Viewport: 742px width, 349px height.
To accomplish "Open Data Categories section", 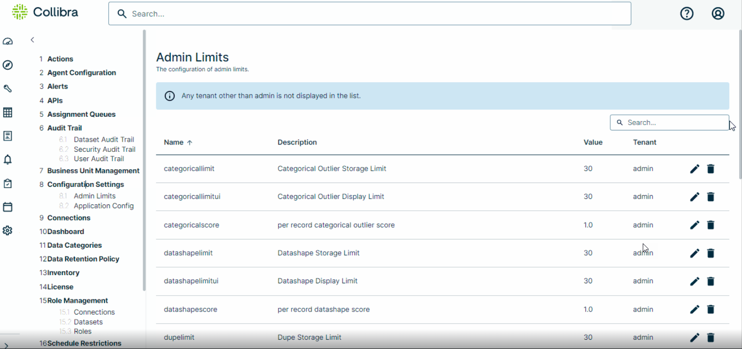I will 74,245.
